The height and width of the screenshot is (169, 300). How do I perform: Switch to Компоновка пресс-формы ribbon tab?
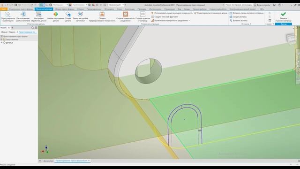point(21,9)
